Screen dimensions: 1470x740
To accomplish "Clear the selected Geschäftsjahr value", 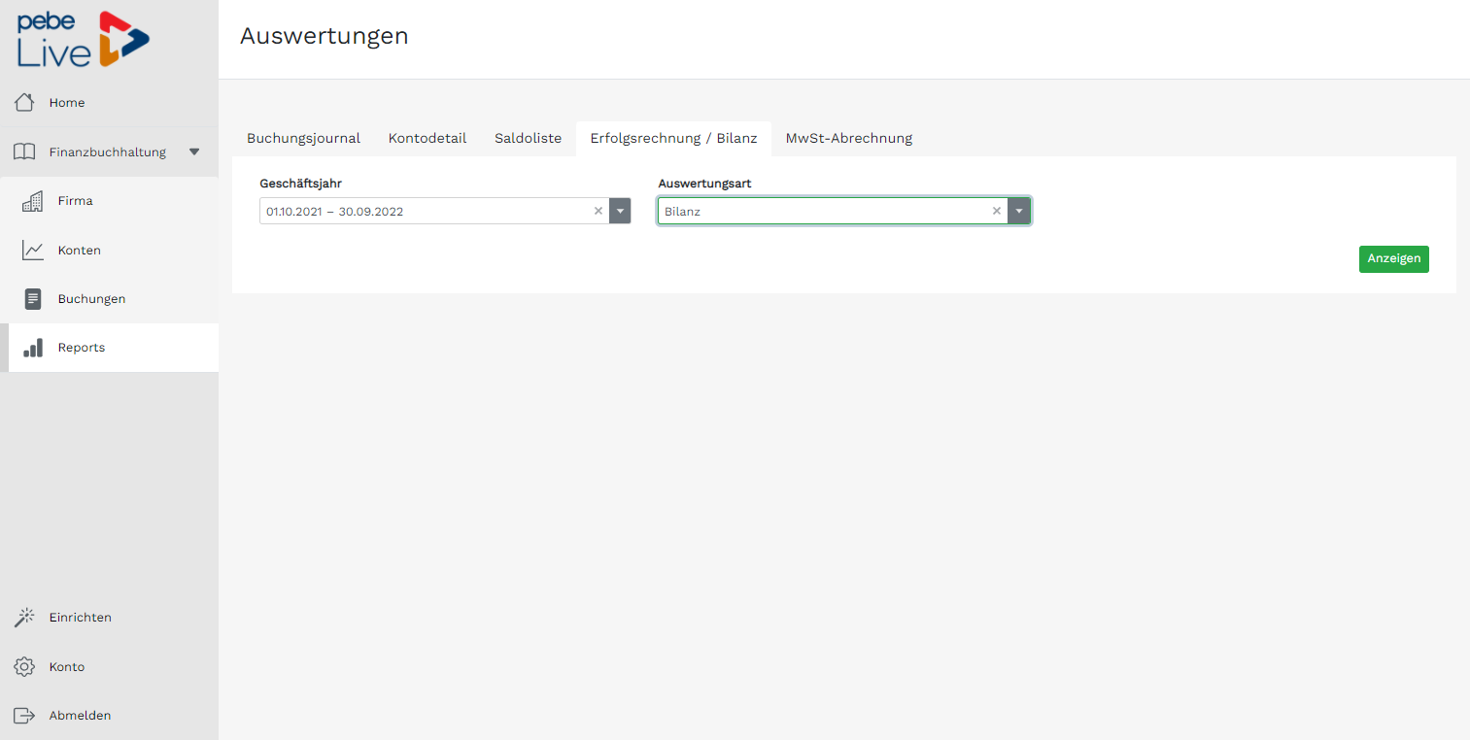I will point(598,211).
